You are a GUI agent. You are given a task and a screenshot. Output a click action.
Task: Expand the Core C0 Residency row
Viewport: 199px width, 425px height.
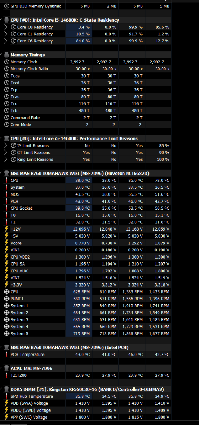click(6, 27)
